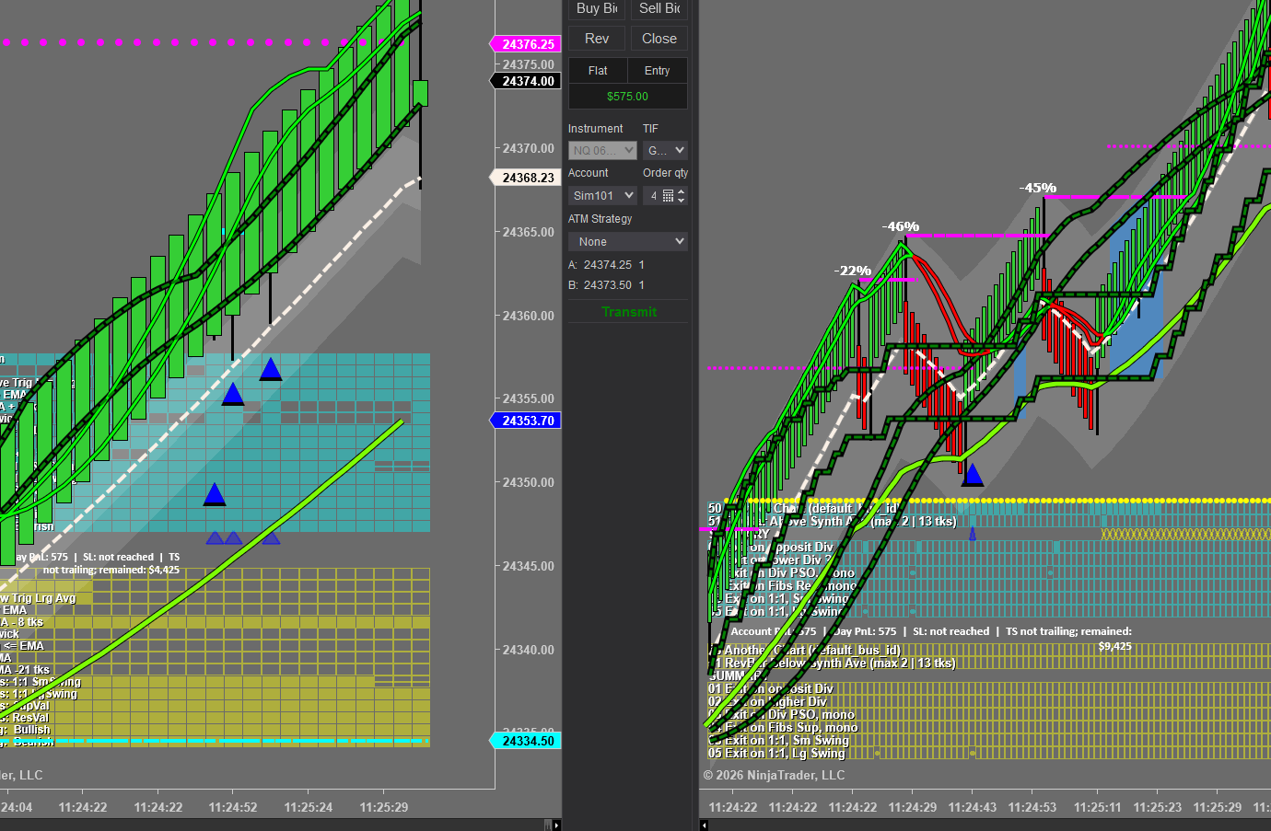Open the ATM Strategy dropdown
Image resolution: width=1271 pixels, height=831 pixels.
point(628,242)
